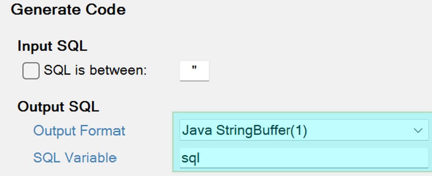This screenshot has height=176, width=432.
Task: Click the highlighted teal area around output fields
Action: tap(176, 145)
